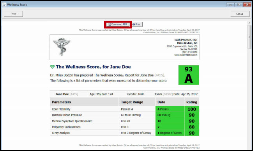253x151 pixels.
Task: Select the Diastolic Blood Pressure row label
Action: click(67, 115)
